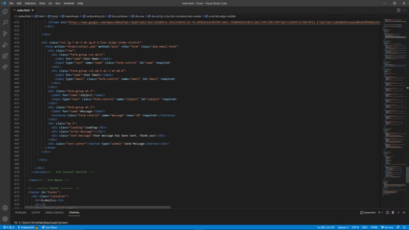Add a new terminal with plus icon
This screenshot has height=230, width=409.
coord(379,213)
